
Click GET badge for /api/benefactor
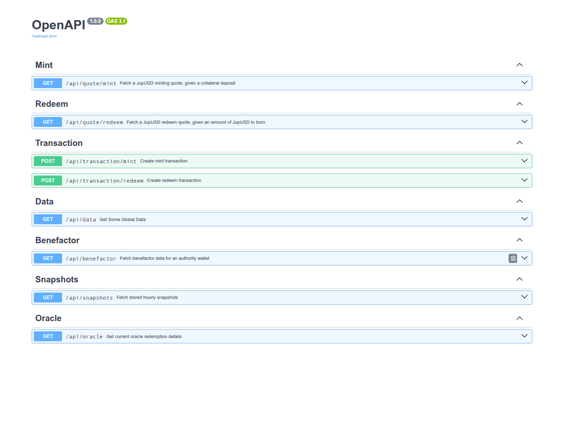(48, 258)
